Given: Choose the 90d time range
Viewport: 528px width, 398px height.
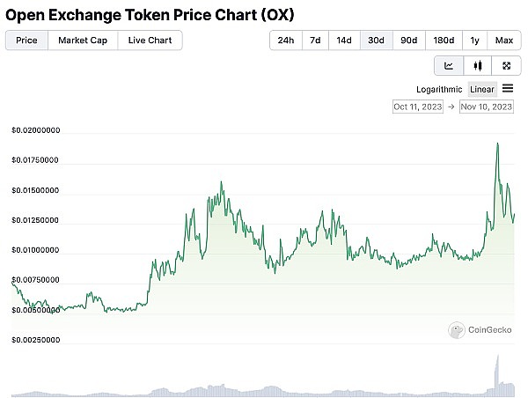Looking at the screenshot, I should [408, 41].
